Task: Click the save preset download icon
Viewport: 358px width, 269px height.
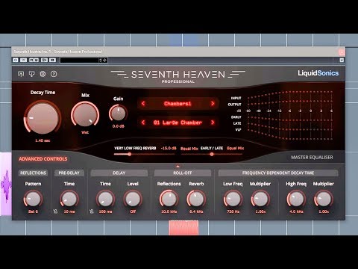Action: click(32, 74)
